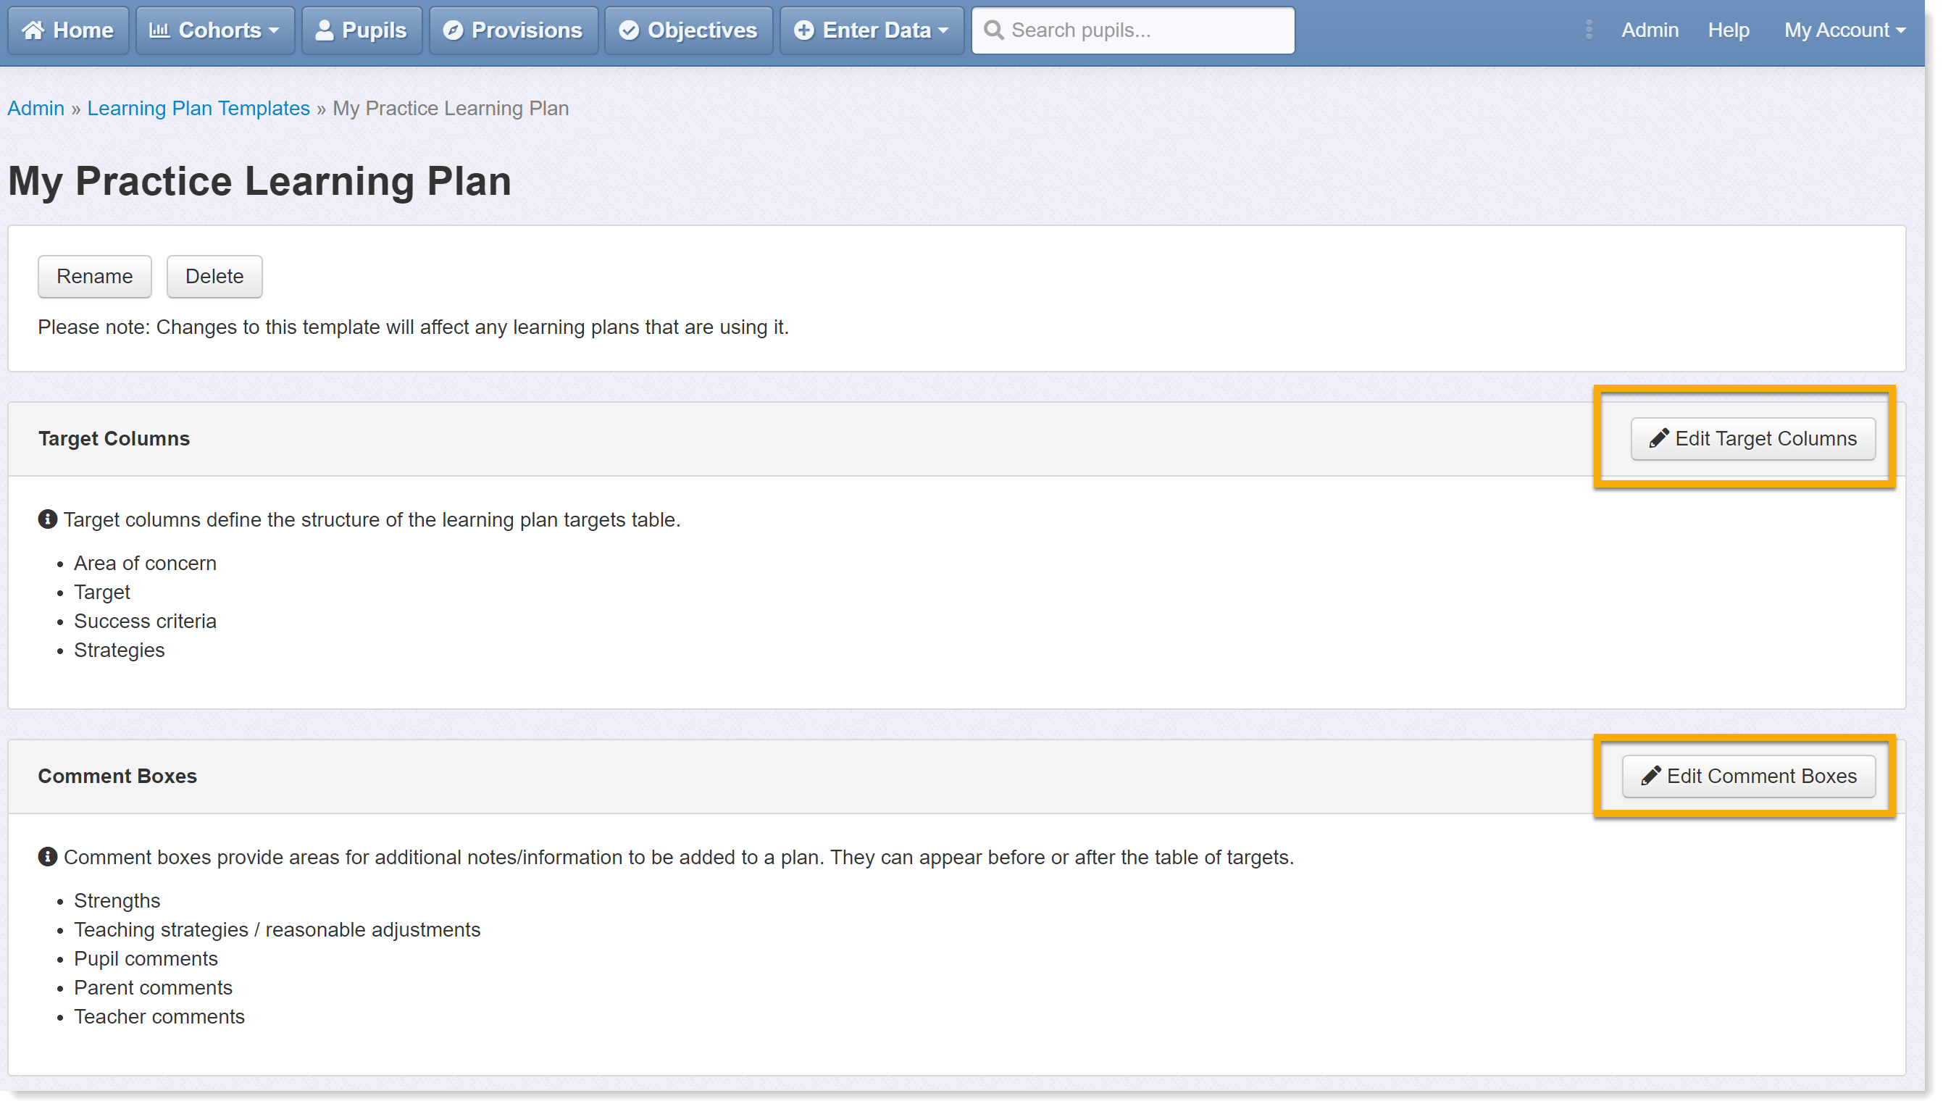Viewport: 1943px width, 1109px height.
Task: Click the Success criteria list item
Action: (x=145, y=621)
